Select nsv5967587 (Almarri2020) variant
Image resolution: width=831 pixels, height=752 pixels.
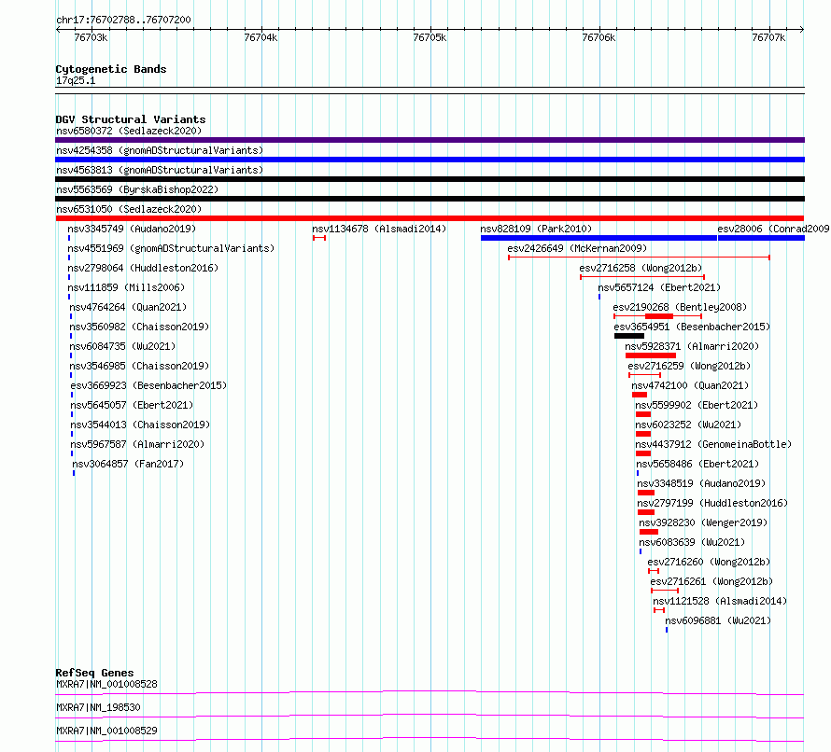click(x=137, y=444)
